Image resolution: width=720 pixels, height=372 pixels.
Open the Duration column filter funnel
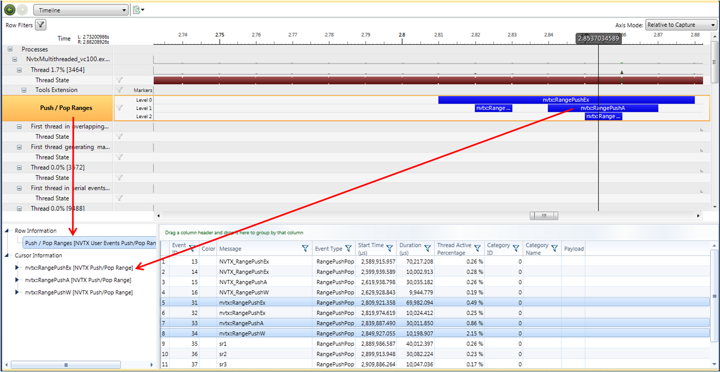tap(427, 248)
